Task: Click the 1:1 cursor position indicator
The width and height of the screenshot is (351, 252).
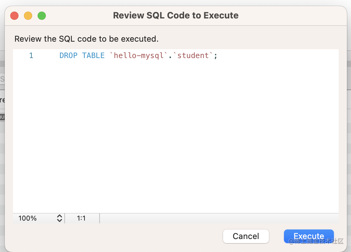Action: pos(81,218)
